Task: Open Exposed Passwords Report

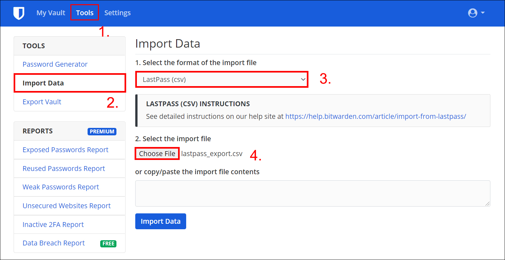Action: (66, 150)
